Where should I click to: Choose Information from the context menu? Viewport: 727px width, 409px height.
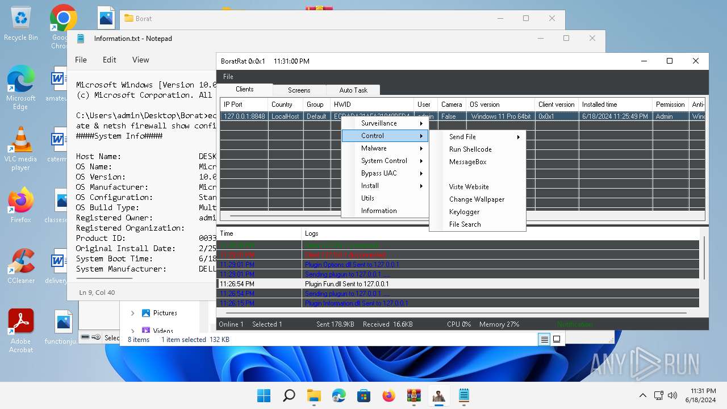[385, 211]
